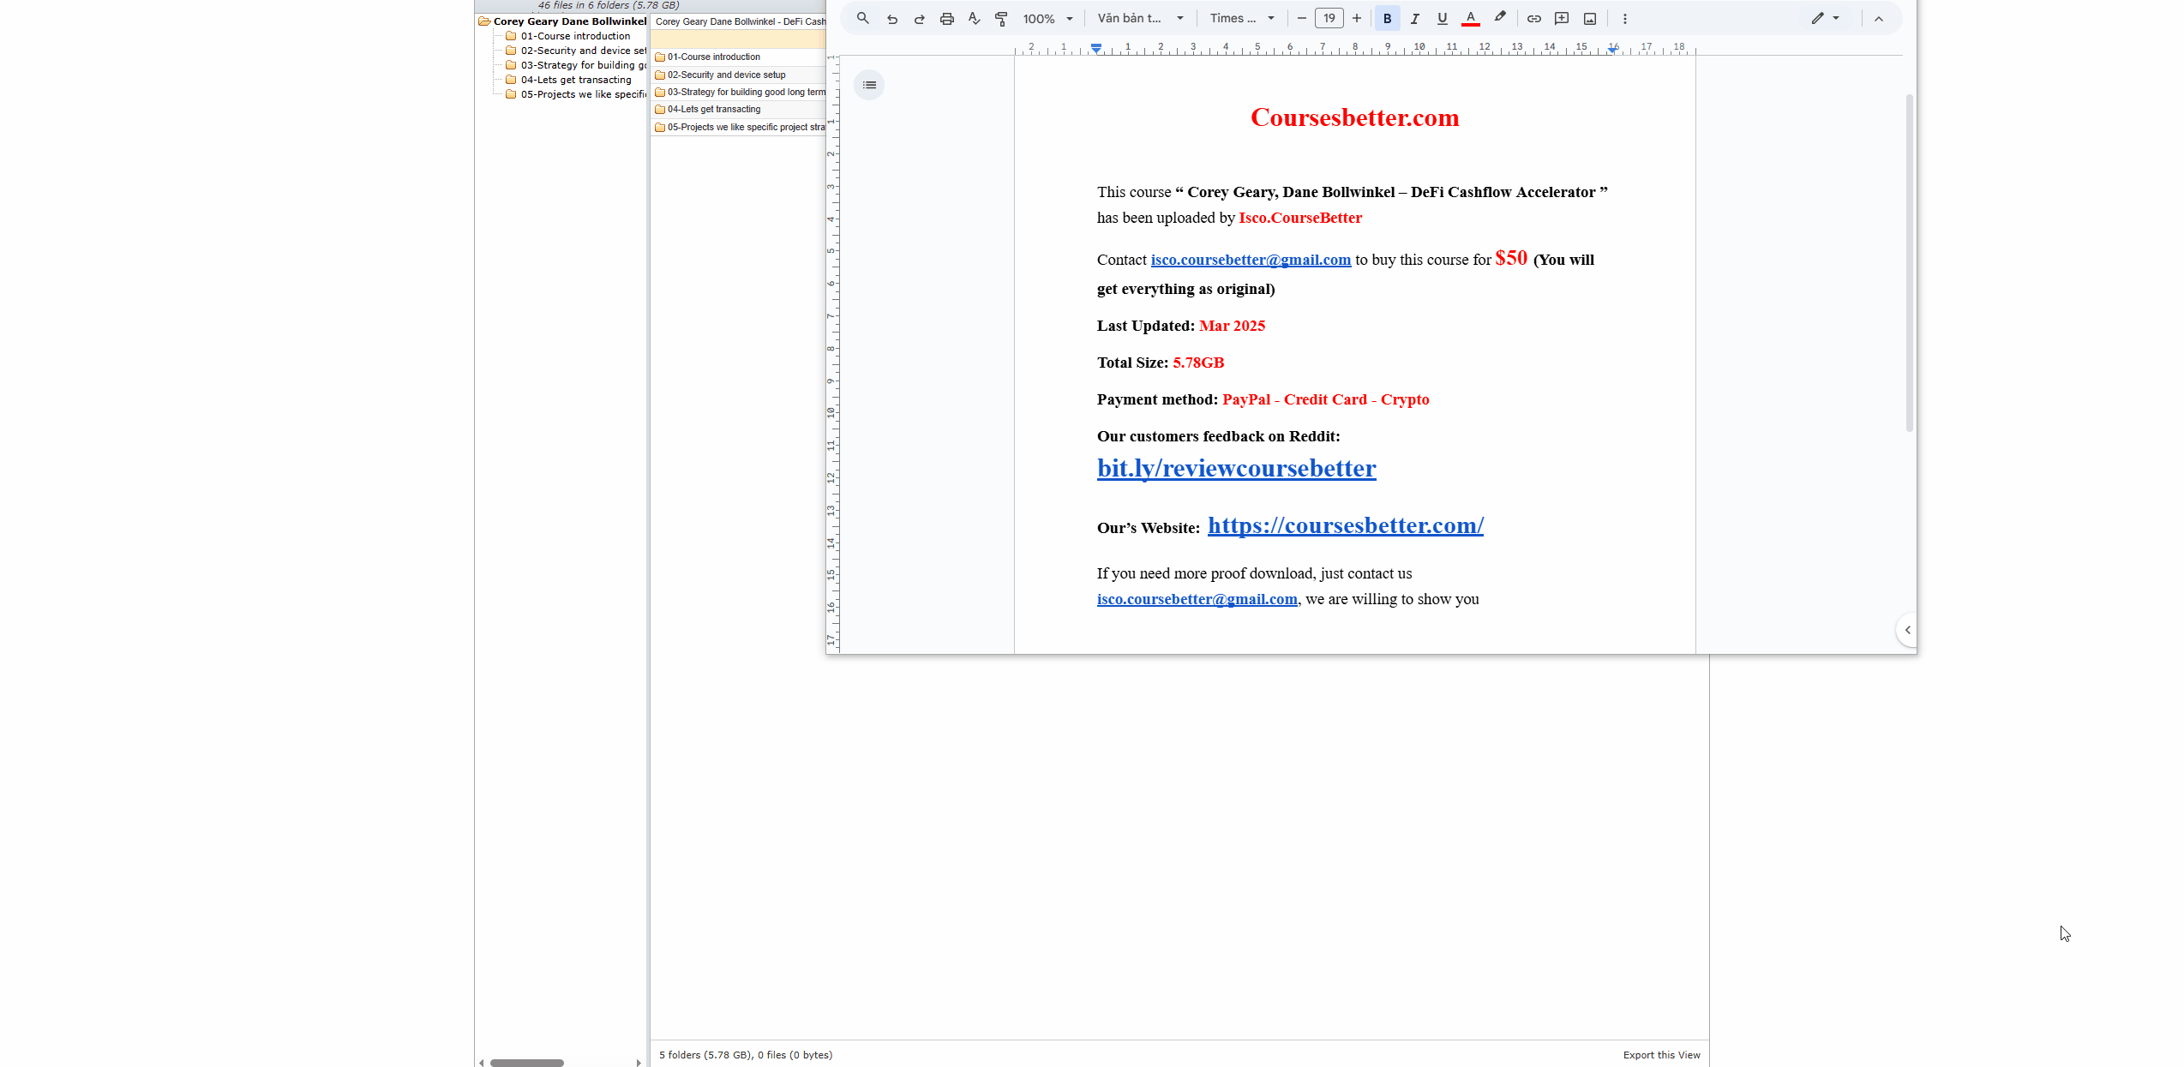
Task: Click the tree scrollbar right arrow
Action: point(639,1063)
